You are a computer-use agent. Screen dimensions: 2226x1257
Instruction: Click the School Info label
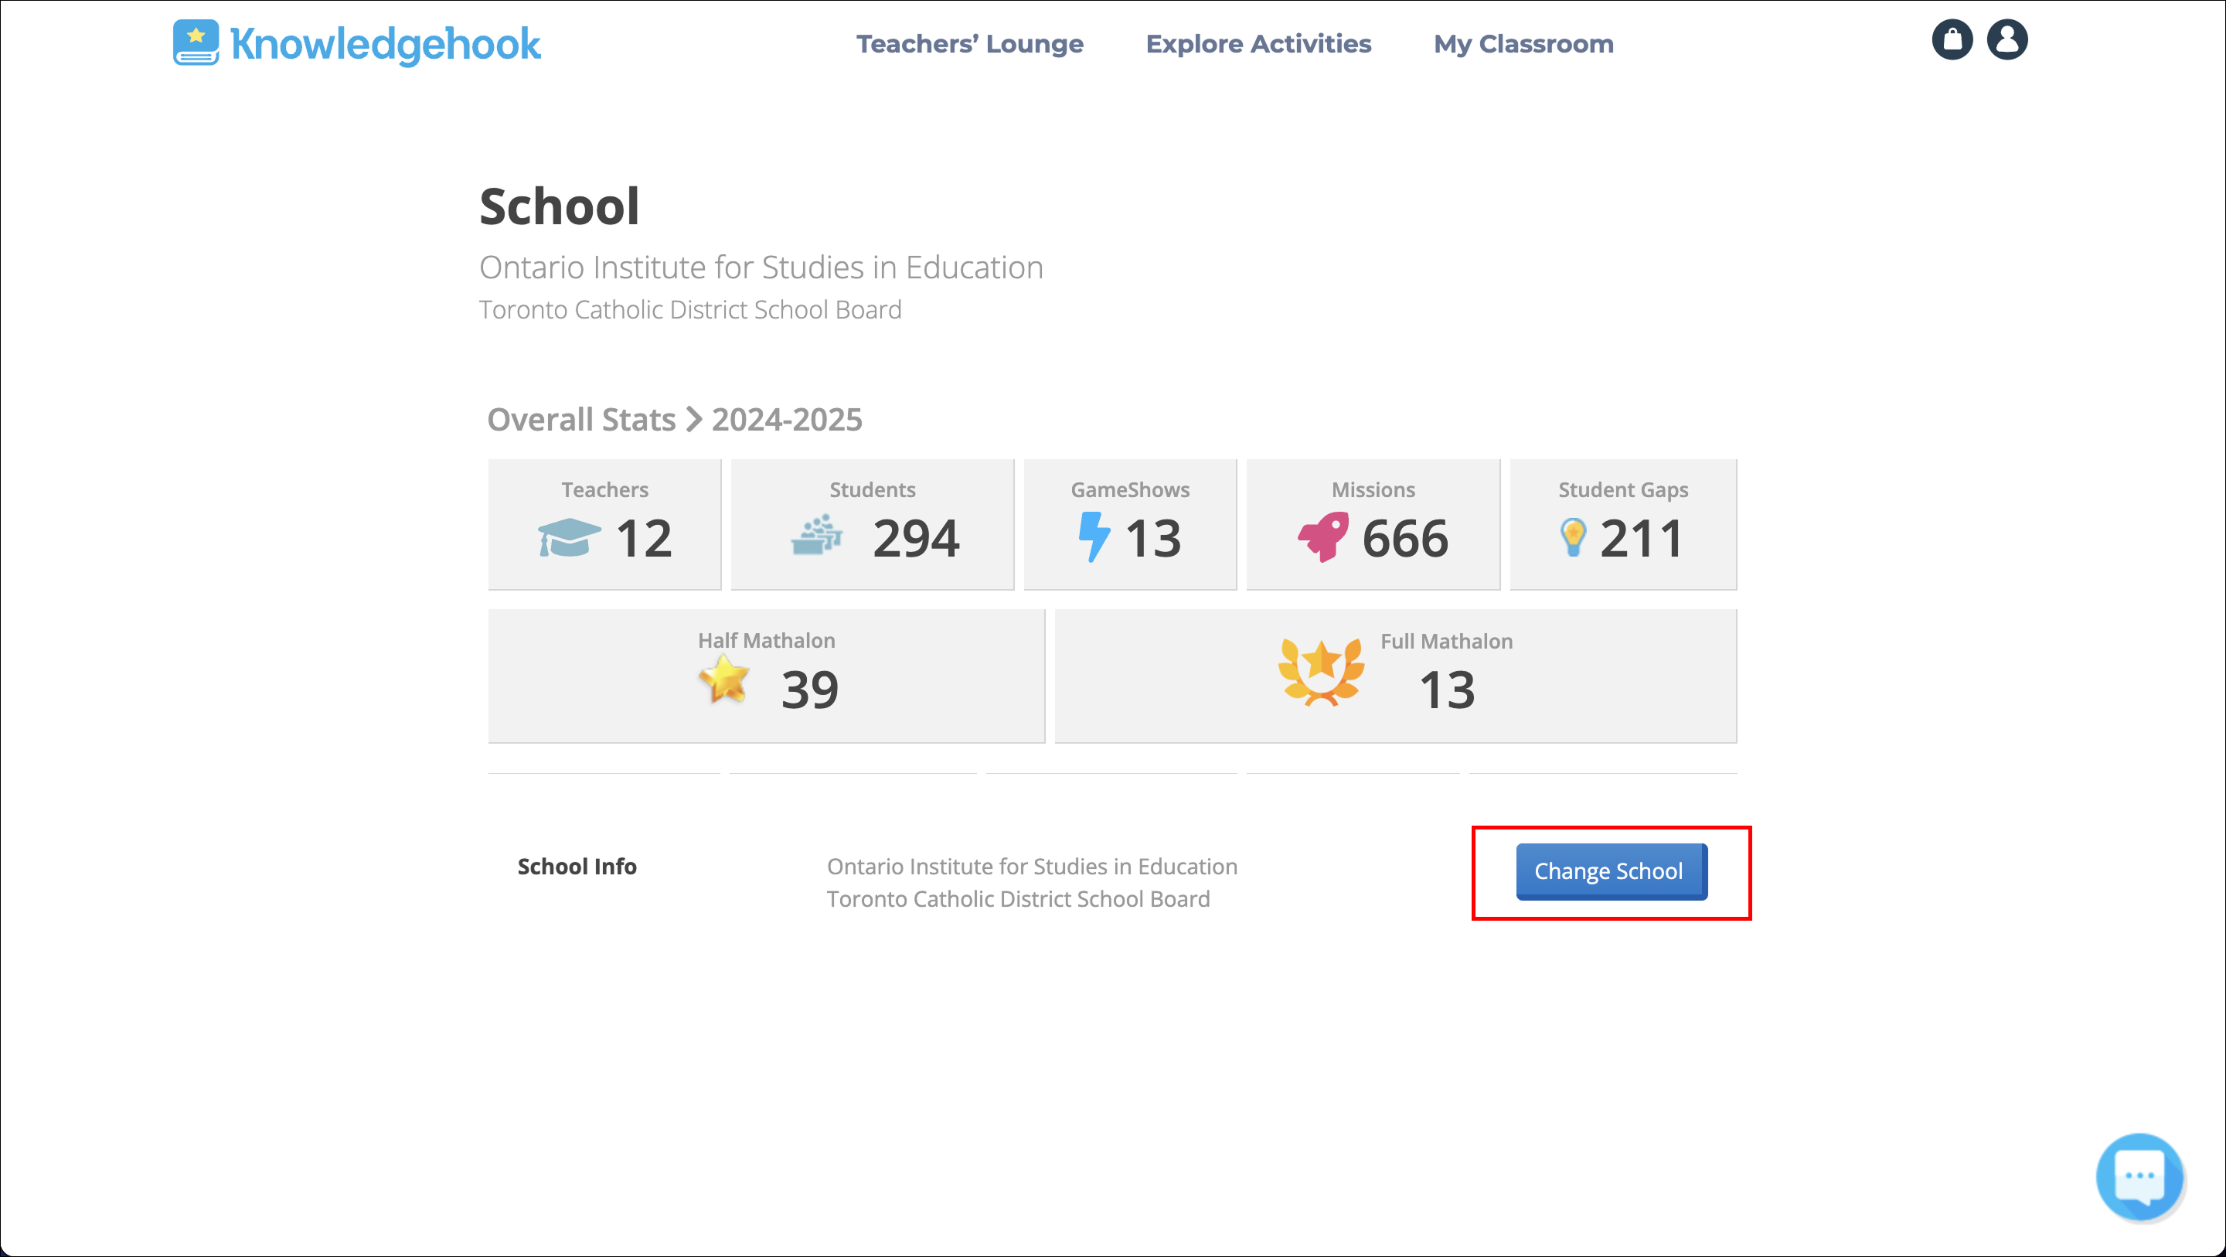(x=577, y=867)
